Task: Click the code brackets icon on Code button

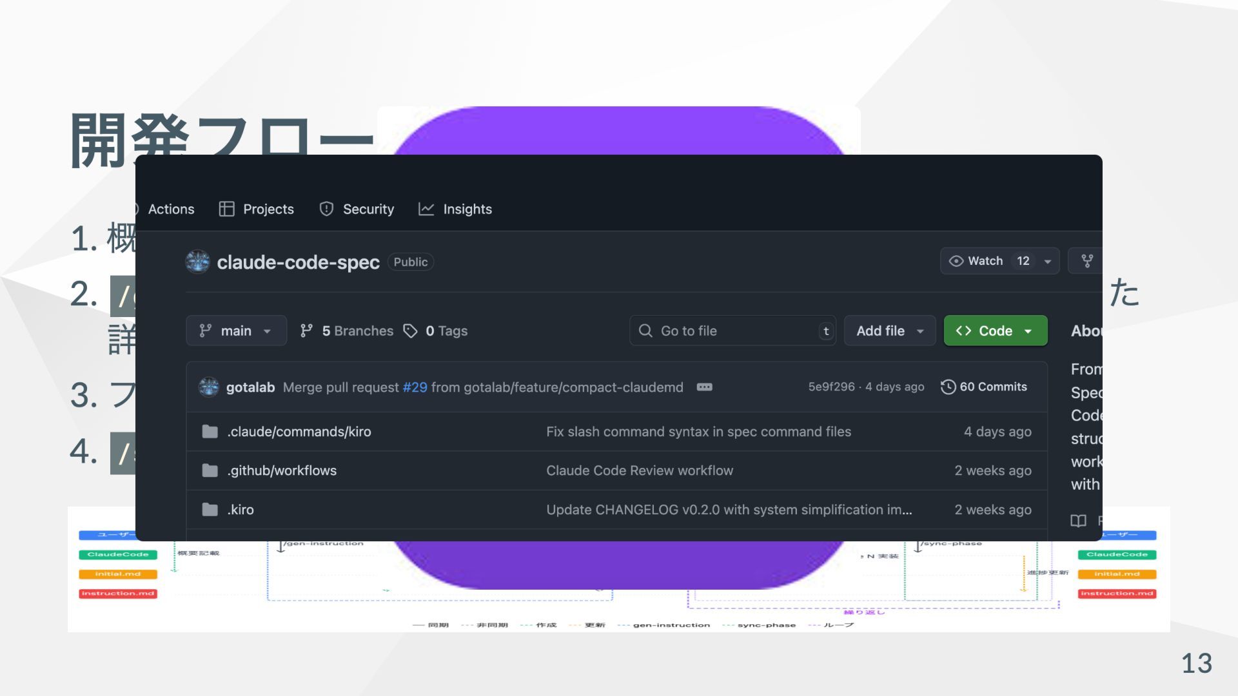Action: [963, 331]
